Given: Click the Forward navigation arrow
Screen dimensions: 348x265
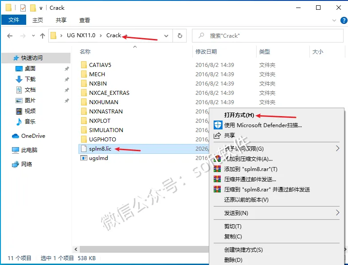Looking at the screenshot, I should click(23, 36).
